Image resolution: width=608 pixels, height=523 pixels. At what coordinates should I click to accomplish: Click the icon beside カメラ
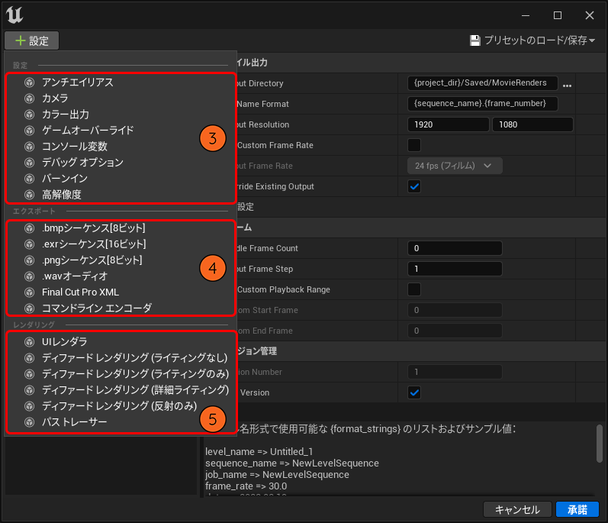pyautogui.click(x=30, y=98)
